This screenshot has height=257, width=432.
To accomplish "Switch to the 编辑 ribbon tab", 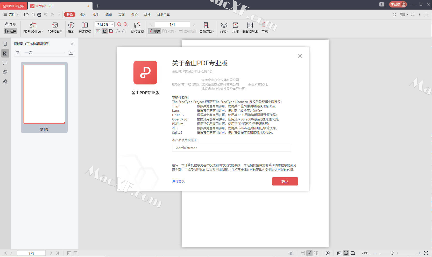I will tap(108, 15).
